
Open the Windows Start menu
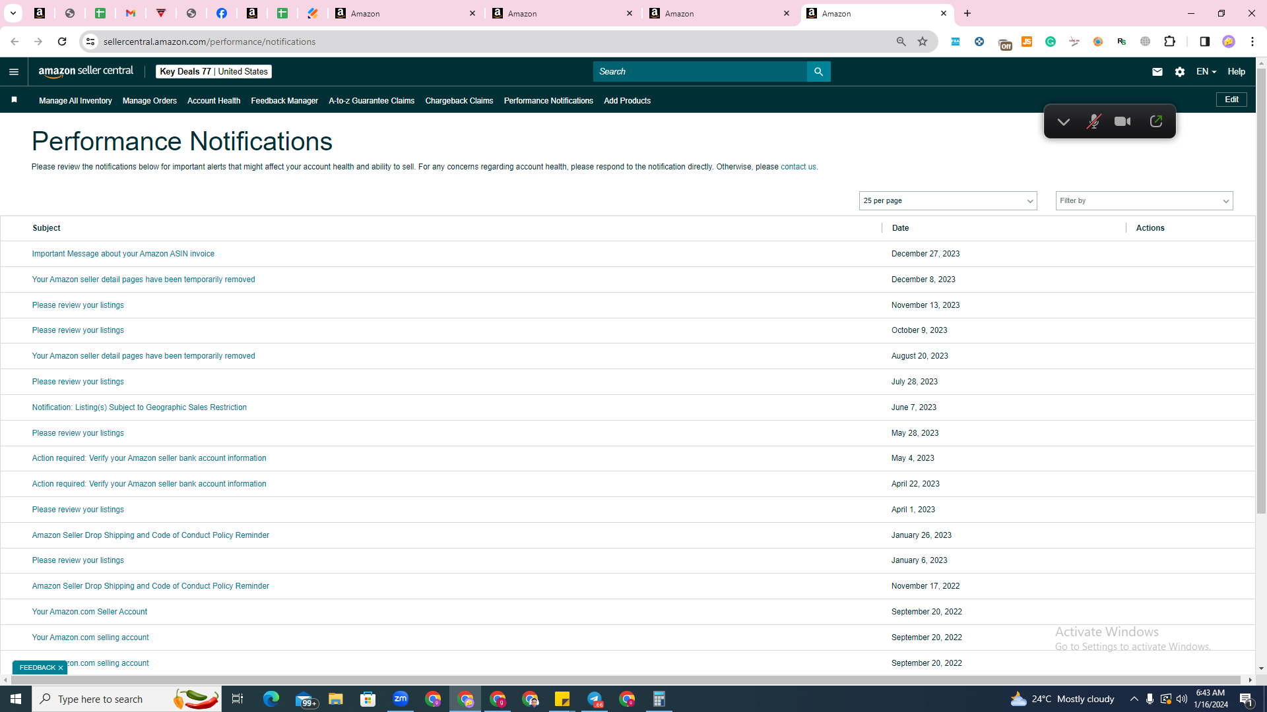coord(16,699)
